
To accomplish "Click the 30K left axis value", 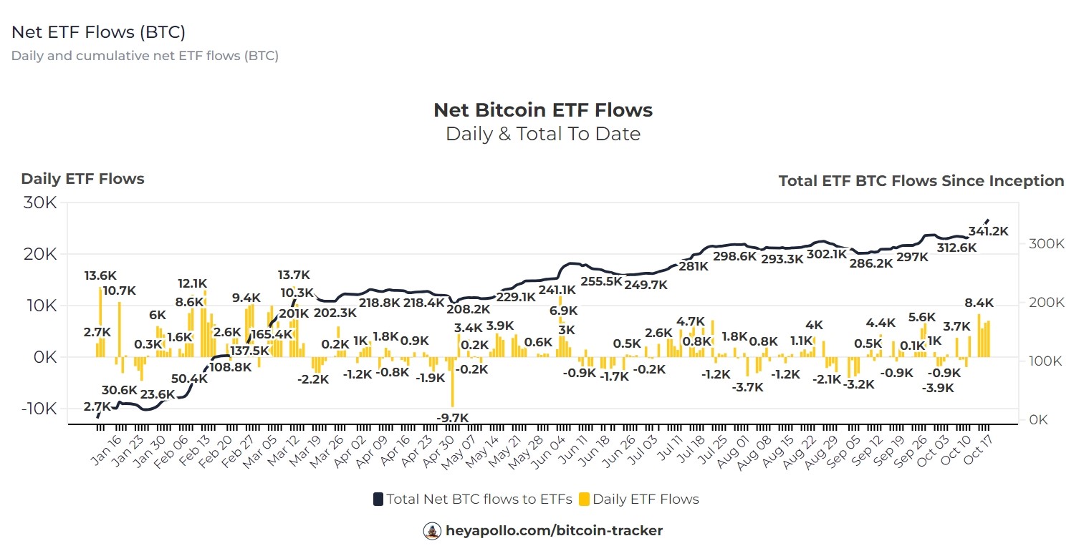I will 40,203.
